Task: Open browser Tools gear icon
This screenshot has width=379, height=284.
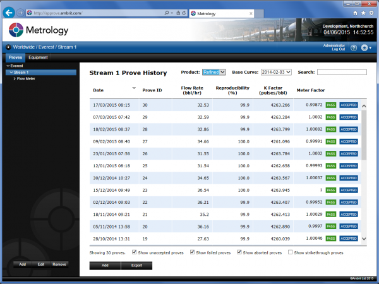Action: [x=371, y=13]
